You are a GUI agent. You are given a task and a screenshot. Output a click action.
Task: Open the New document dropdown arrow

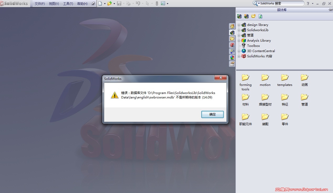[x=105, y=4]
